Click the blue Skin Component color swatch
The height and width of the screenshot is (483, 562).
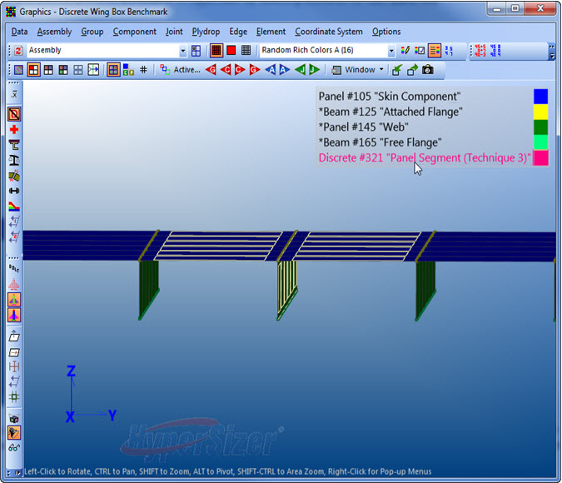coord(540,97)
